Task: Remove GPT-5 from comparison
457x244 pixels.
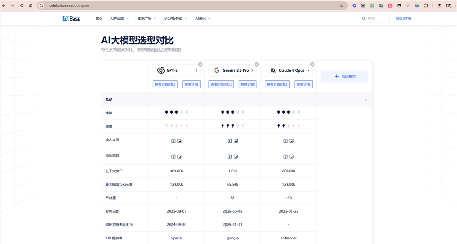Action: 200,64
